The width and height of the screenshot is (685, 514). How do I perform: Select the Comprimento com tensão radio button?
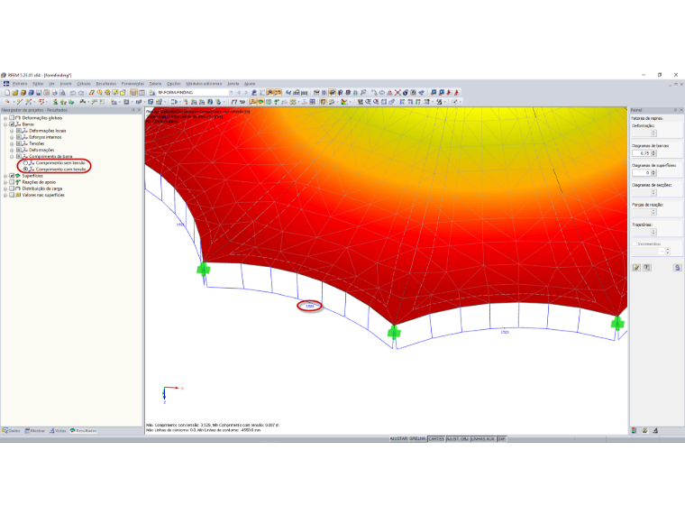25,170
